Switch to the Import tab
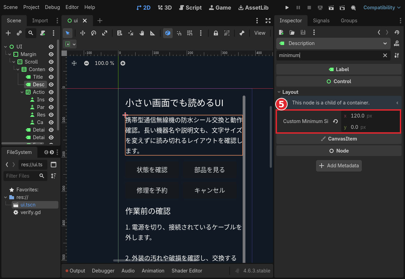Image resolution: width=405 pixels, height=279 pixels. 40,21
